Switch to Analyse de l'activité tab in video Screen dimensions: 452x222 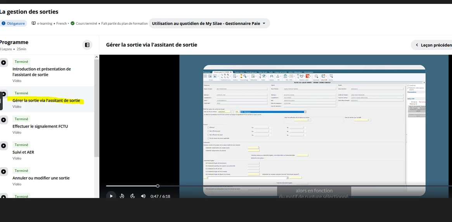pyautogui.click(x=281, y=72)
